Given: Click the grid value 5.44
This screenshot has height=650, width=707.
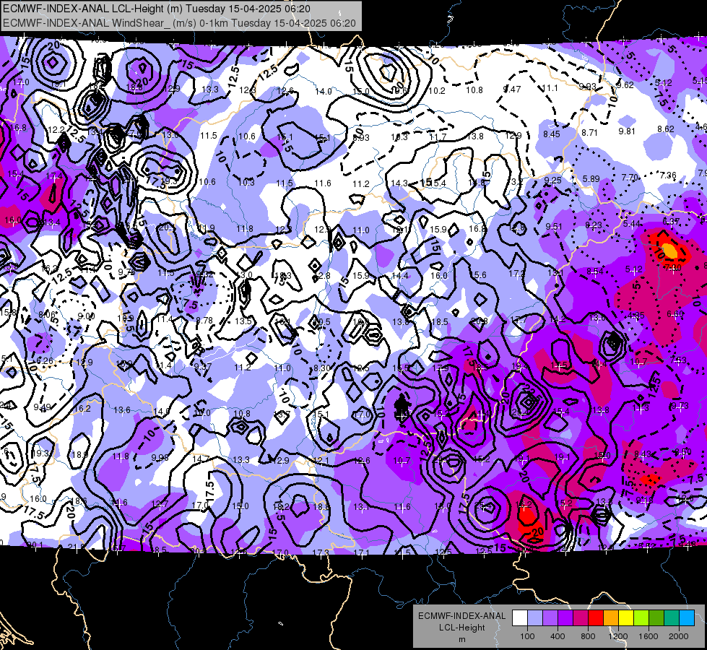Looking at the screenshot, I should point(632,223).
